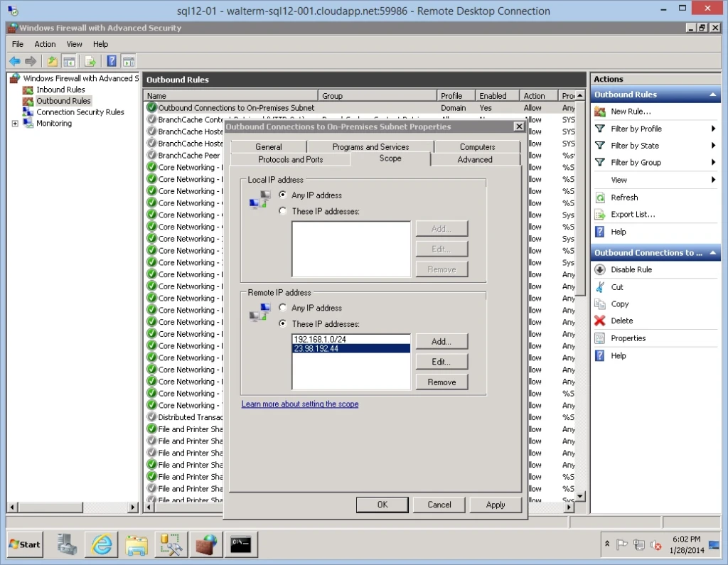Click the Up One Level folder icon

tap(53, 61)
